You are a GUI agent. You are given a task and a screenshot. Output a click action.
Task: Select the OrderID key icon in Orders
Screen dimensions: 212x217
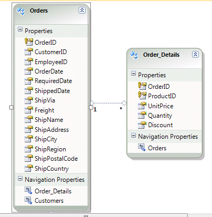(x=29, y=42)
